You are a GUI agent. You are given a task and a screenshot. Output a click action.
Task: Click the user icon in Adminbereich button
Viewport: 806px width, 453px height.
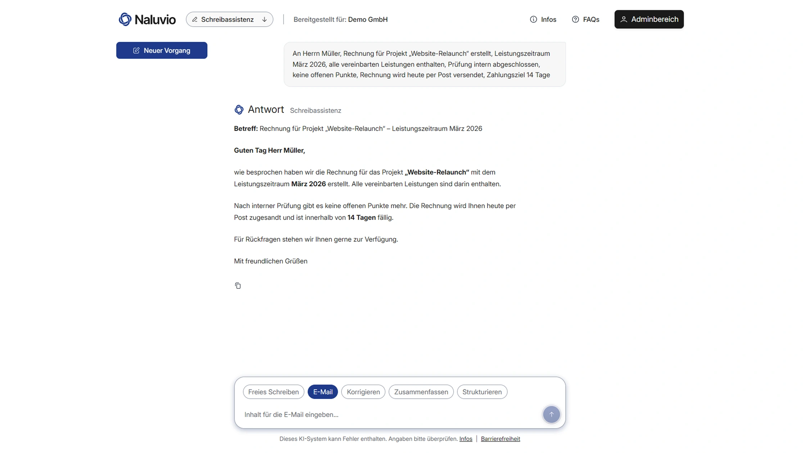pyautogui.click(x=624, y=19)
